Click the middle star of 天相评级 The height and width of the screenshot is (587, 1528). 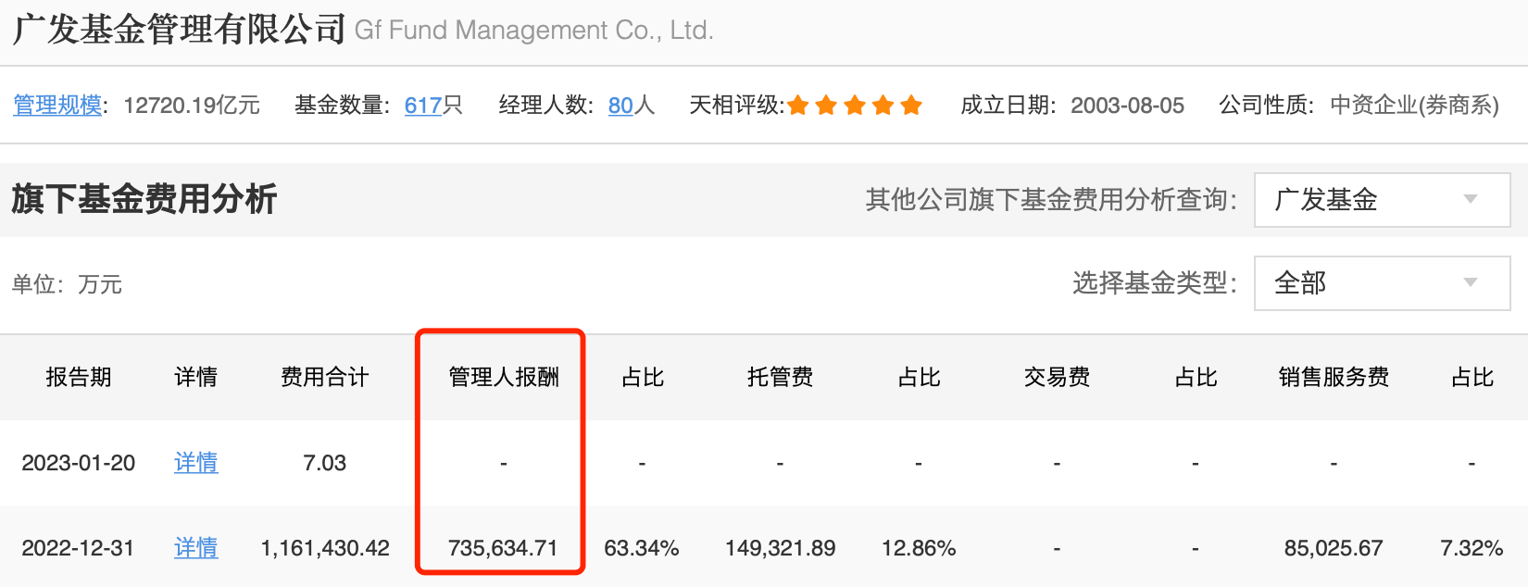pyautogui.click(x=855, y=106)
